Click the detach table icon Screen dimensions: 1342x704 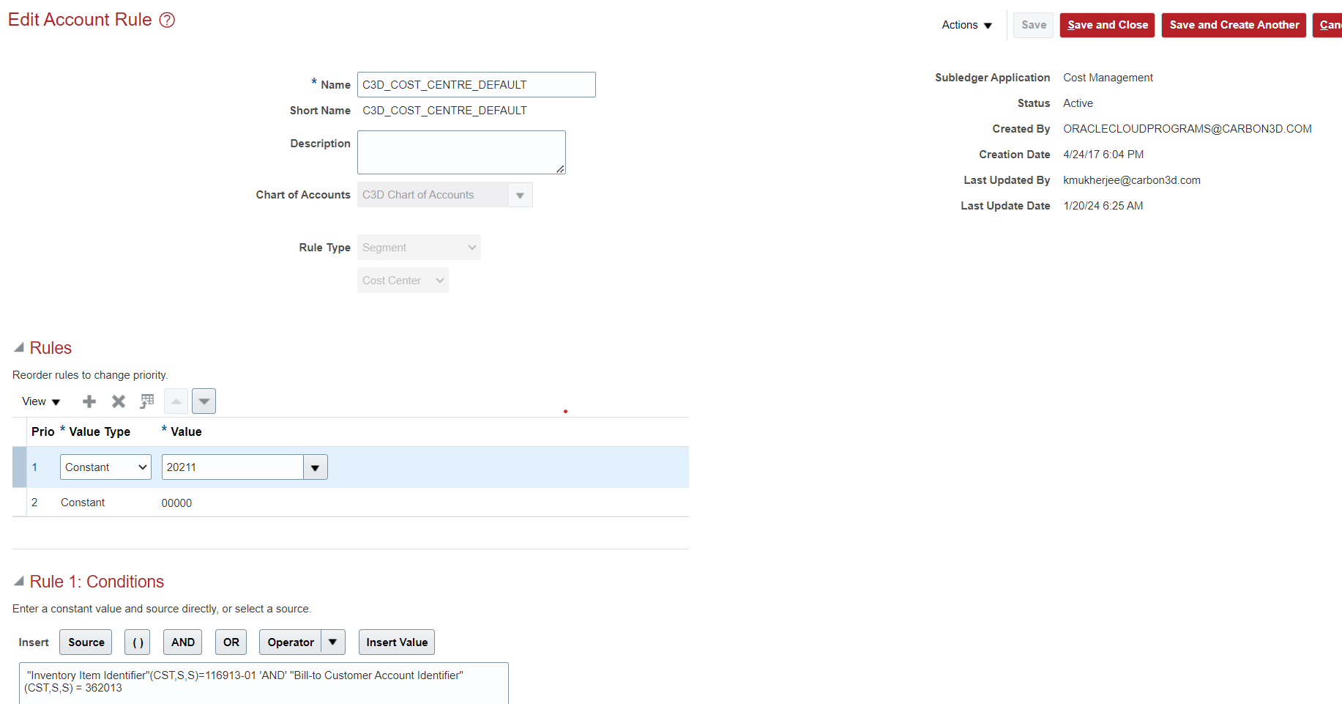[x=147, y=401]
